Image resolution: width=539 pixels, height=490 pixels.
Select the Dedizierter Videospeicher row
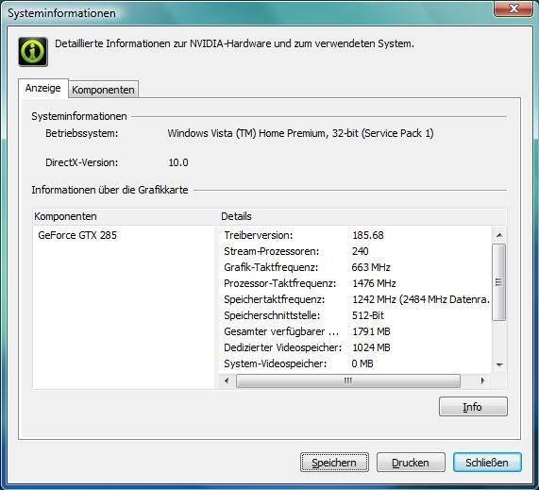tap(355, 347)
